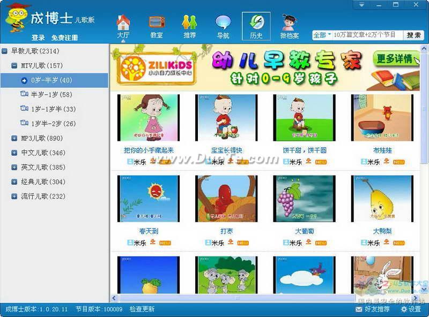
Task: Click download icon under 春天到
Action: (153, 242)
